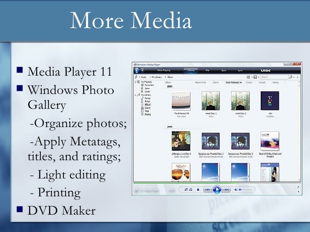Select the sunglasses album cover

181,172
